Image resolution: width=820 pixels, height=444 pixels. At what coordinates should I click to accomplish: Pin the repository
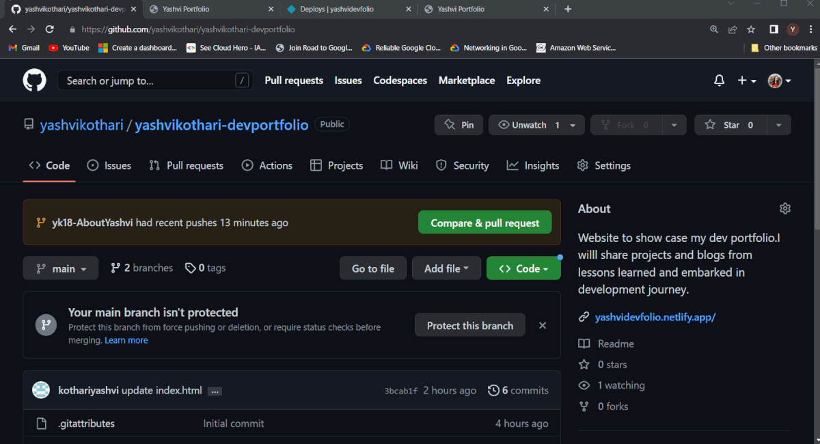[459, 125]
